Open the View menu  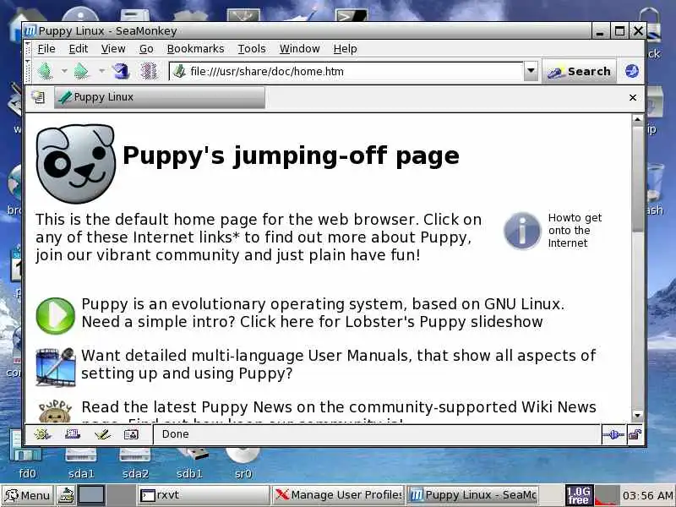(113, 49)
